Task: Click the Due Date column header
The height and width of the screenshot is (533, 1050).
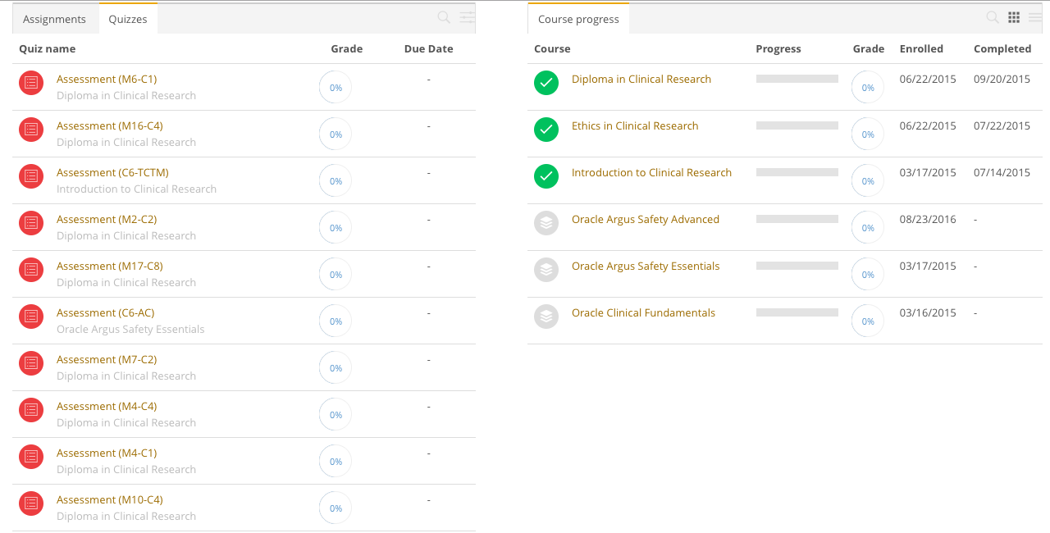Action: (x=428, y=48)
